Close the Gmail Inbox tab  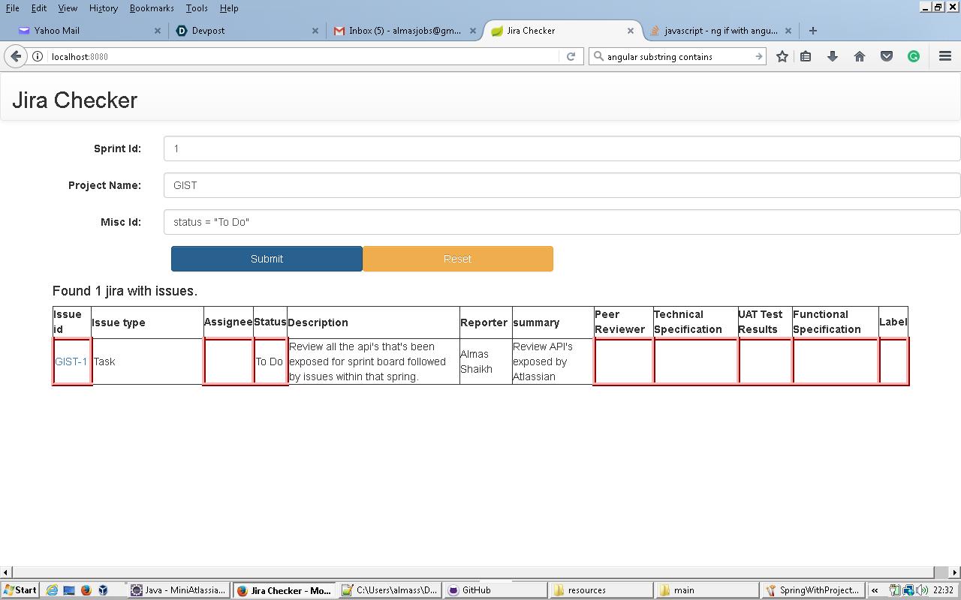click(x=473, y=31)
